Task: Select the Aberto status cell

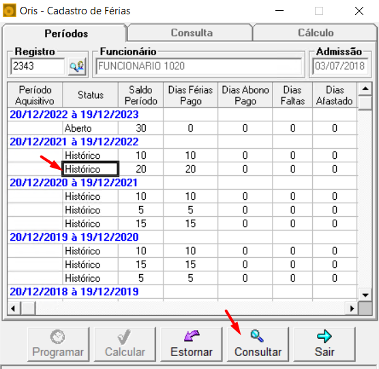Action: coord(91,128)
